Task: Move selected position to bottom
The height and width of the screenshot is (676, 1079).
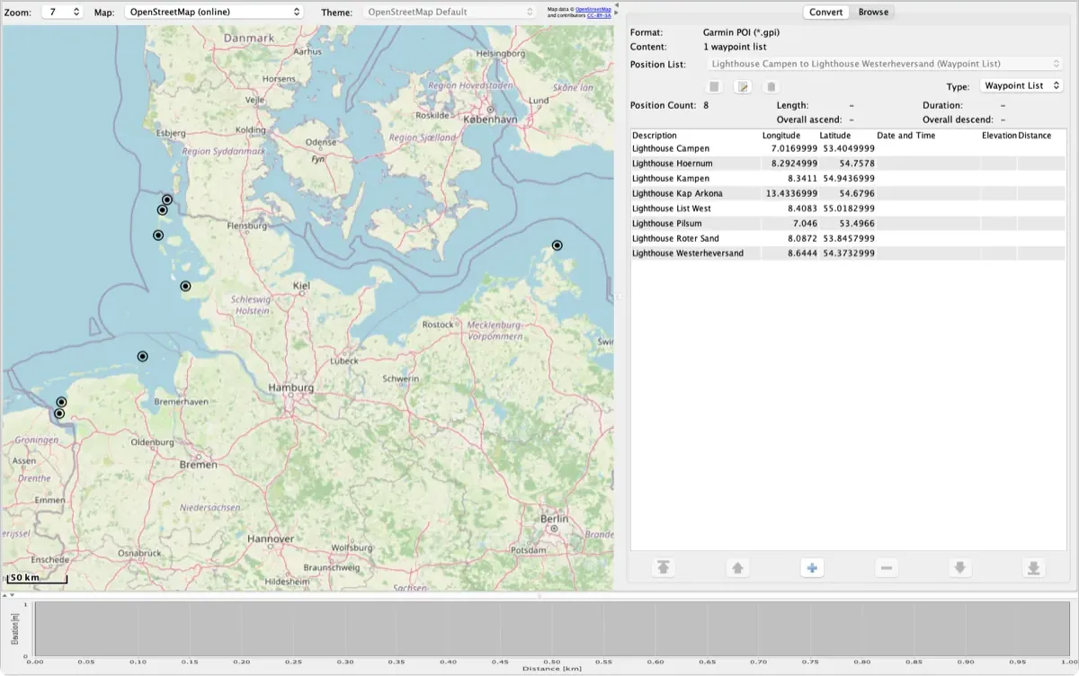Action: [x=1034, y=568]
